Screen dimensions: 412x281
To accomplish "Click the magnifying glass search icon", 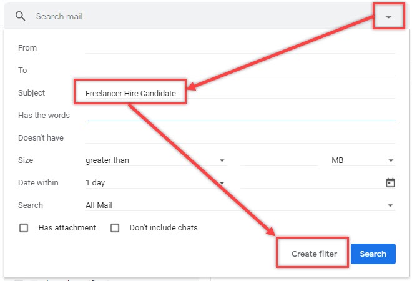I will tap(21, 17).
